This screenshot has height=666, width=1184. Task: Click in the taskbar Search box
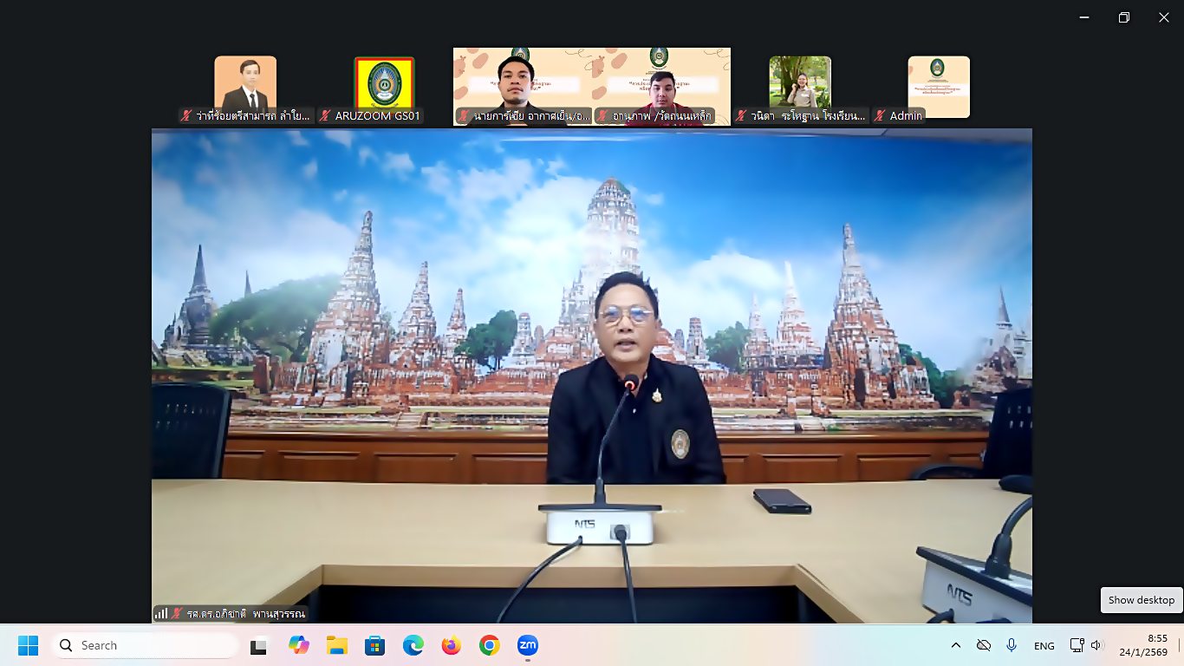[x=146, y=645]
